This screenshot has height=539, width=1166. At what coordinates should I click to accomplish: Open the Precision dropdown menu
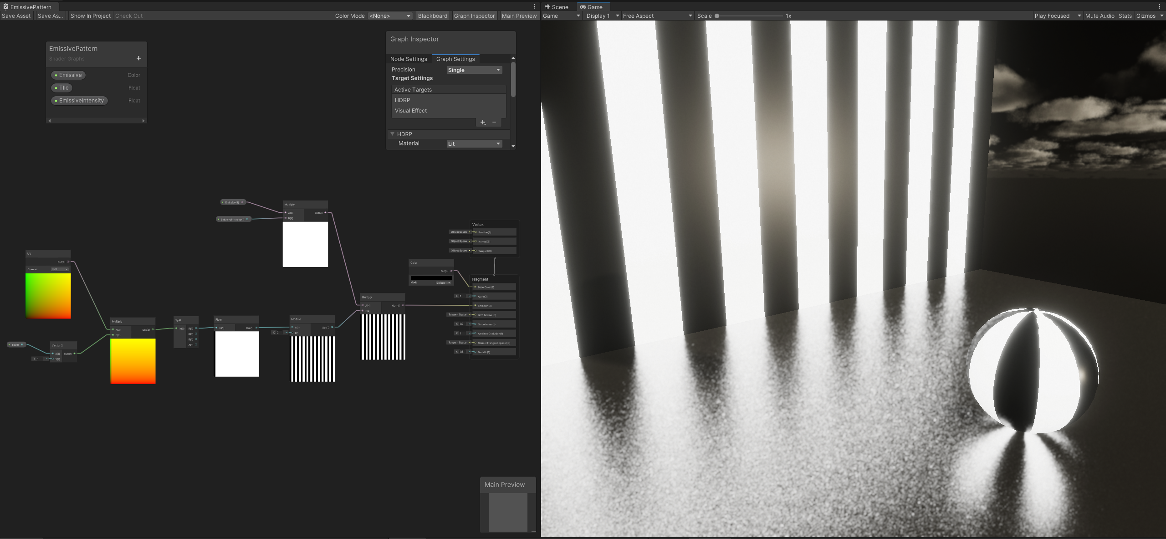pyautogui.click(x=474, y=69)
